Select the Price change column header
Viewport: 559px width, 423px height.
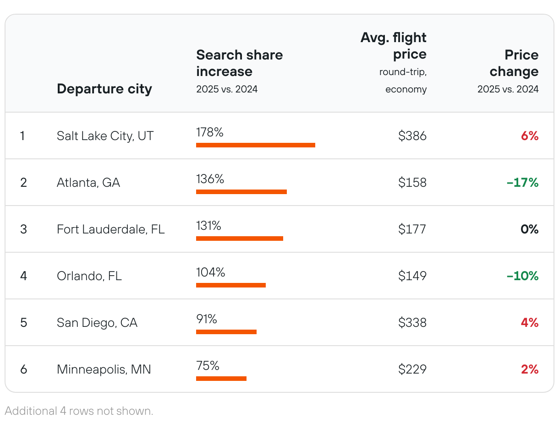pos(514,63)
